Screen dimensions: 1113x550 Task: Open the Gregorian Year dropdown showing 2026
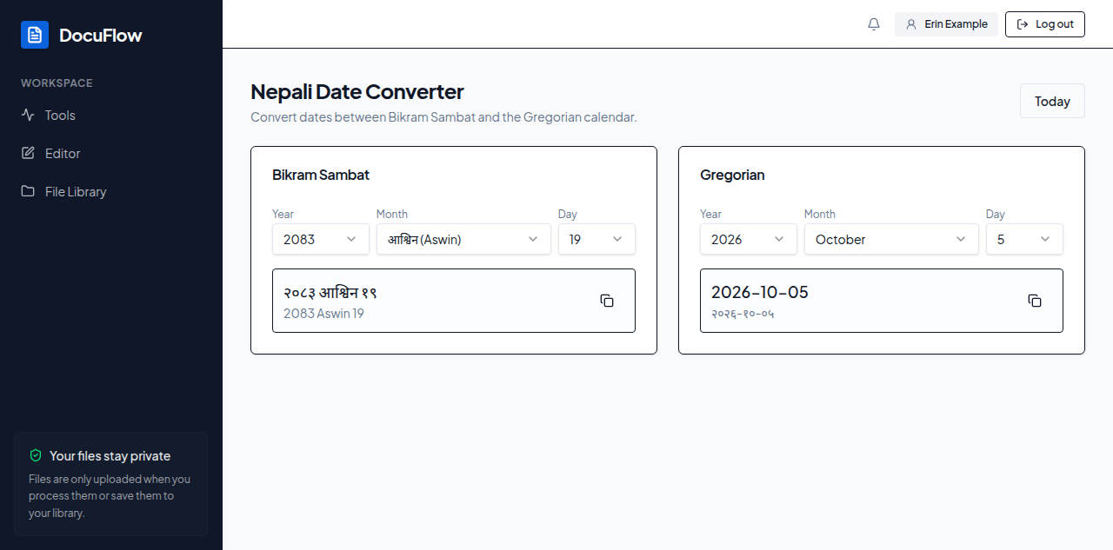[x=749, y=239]
